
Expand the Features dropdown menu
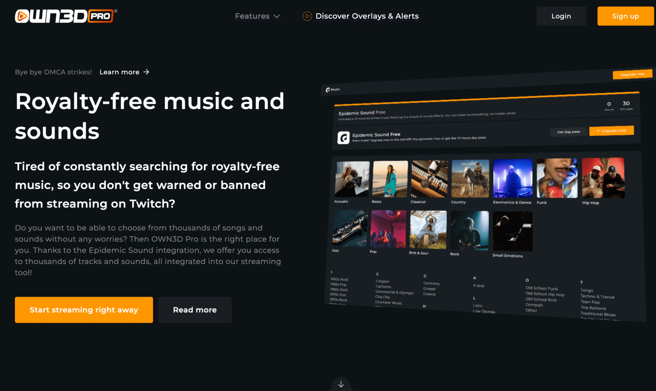click(x=257, y=16)
